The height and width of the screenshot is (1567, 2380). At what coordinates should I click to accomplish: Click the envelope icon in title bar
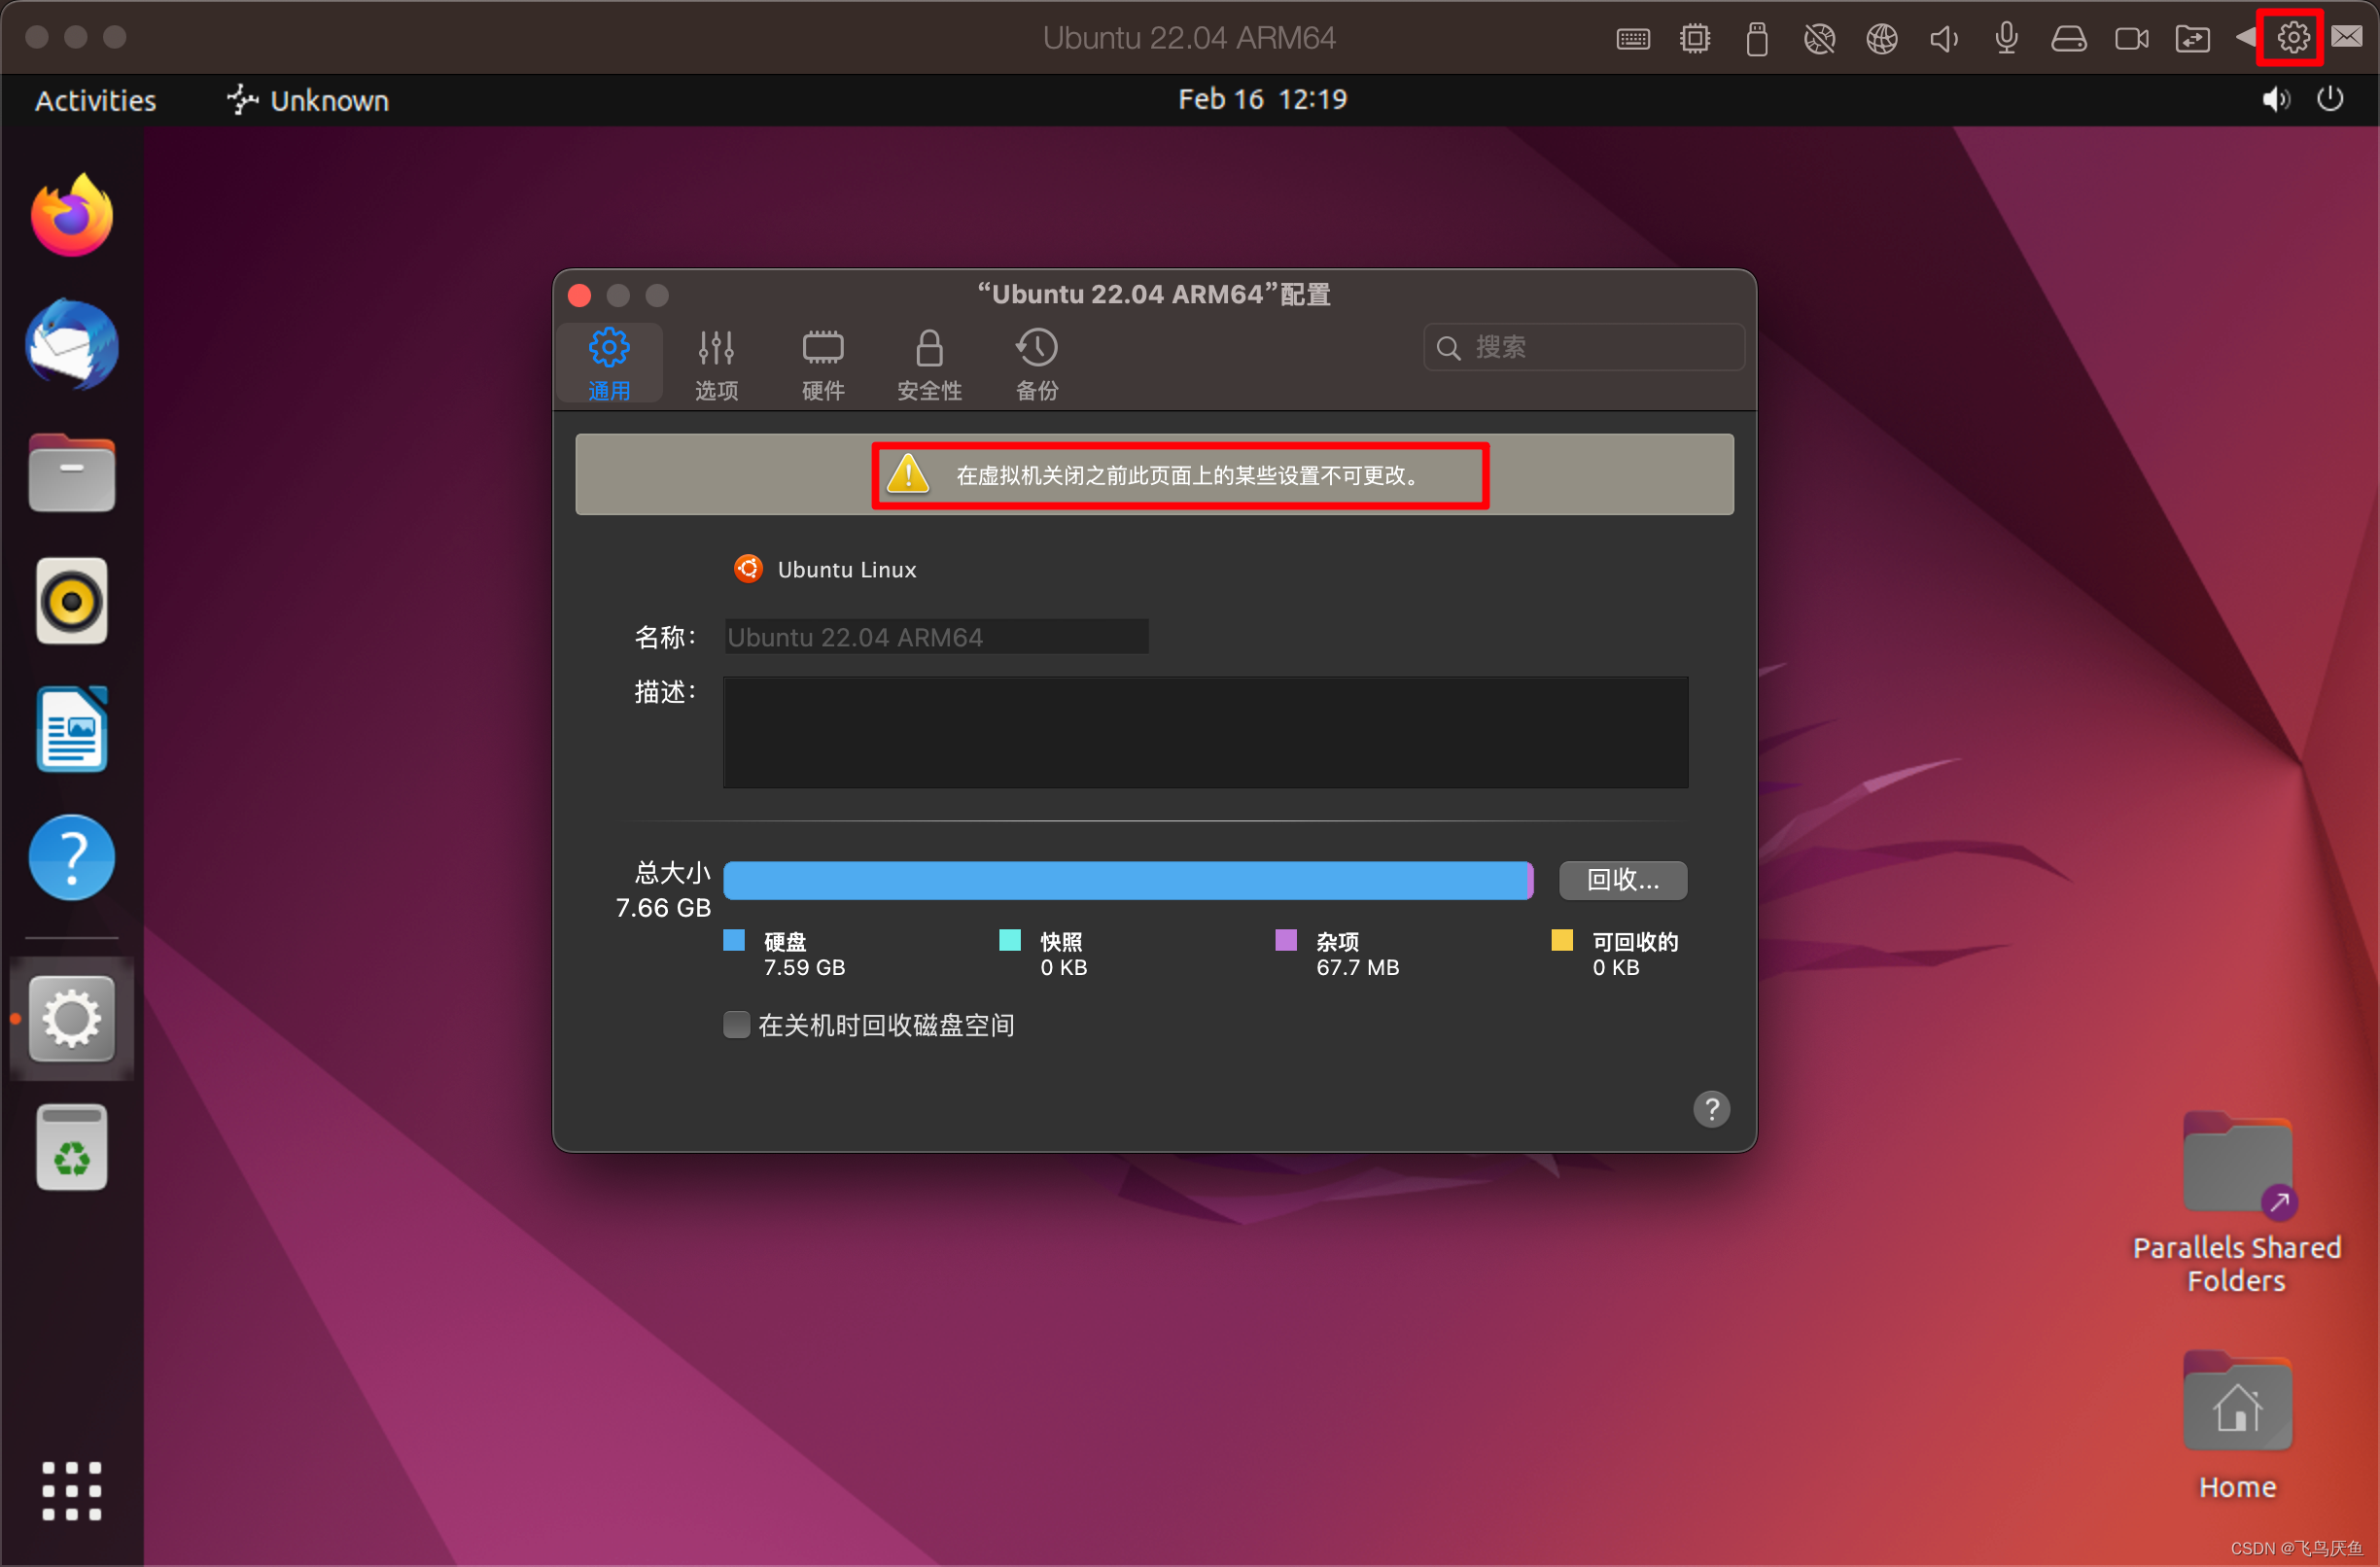tap(2347, 37)
